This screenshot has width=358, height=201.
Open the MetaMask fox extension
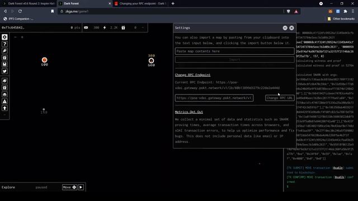click(x=331, y=11)
